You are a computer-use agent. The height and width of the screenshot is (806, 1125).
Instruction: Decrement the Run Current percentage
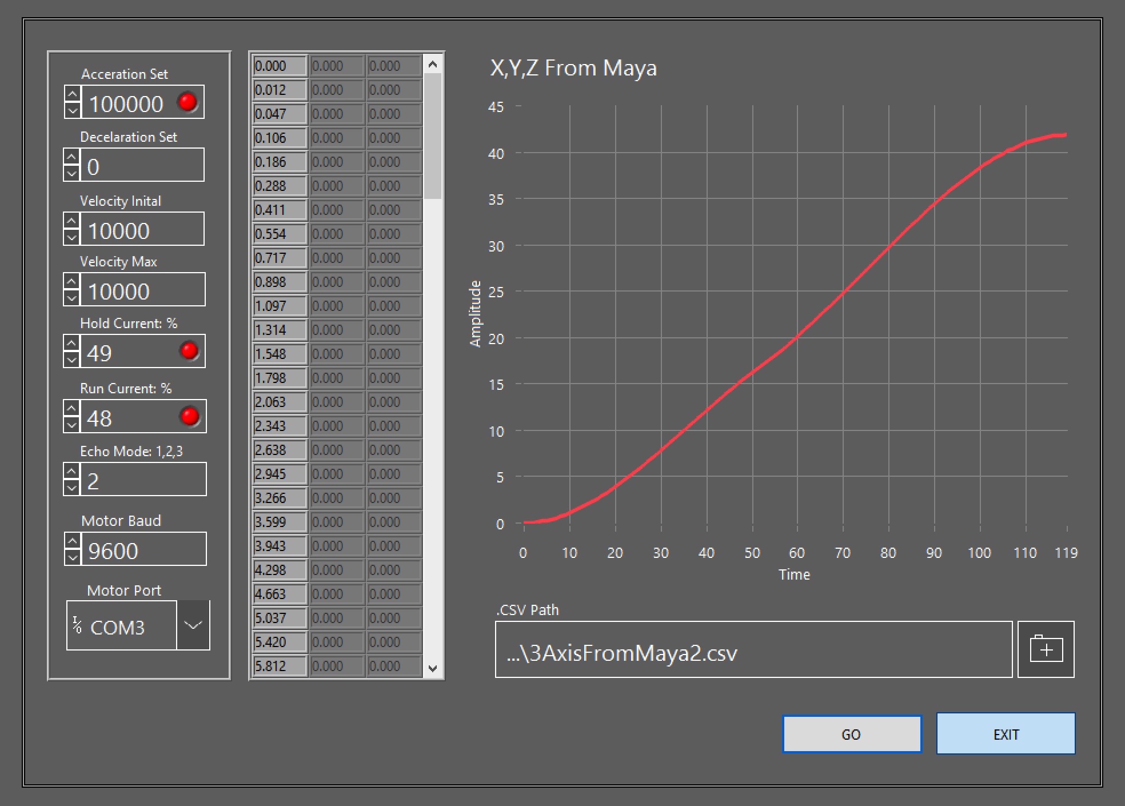71,424
